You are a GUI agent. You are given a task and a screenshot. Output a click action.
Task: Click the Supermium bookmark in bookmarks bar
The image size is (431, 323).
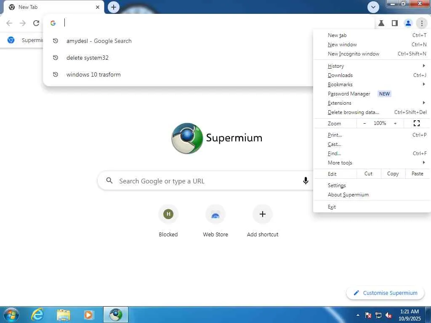pyautogui.click(x=25, y=40)
